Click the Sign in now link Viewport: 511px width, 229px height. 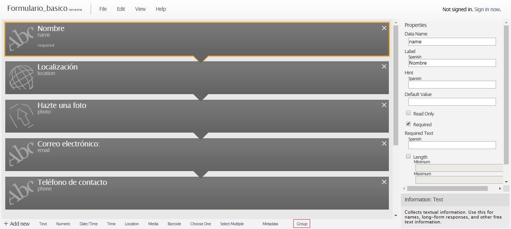487,9
